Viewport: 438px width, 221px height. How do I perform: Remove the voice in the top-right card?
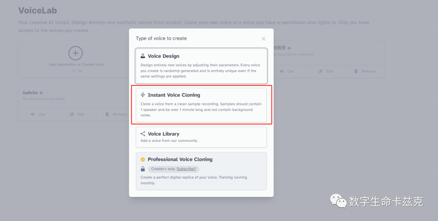pos(365,71)
